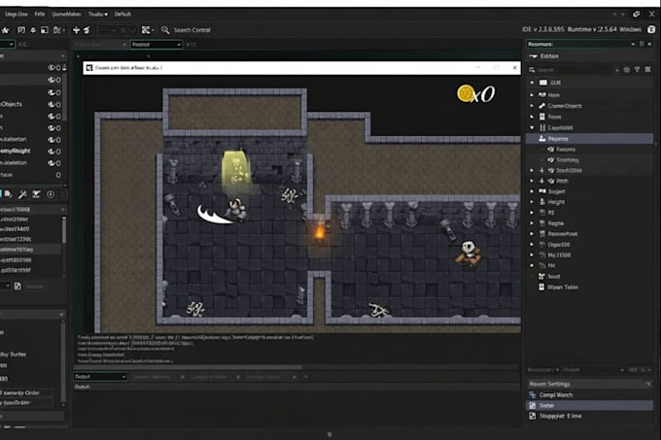This screenshot has width=661, height=440.
Task: Click the campfire torch sprite in the game view
Action: [320, 231]
